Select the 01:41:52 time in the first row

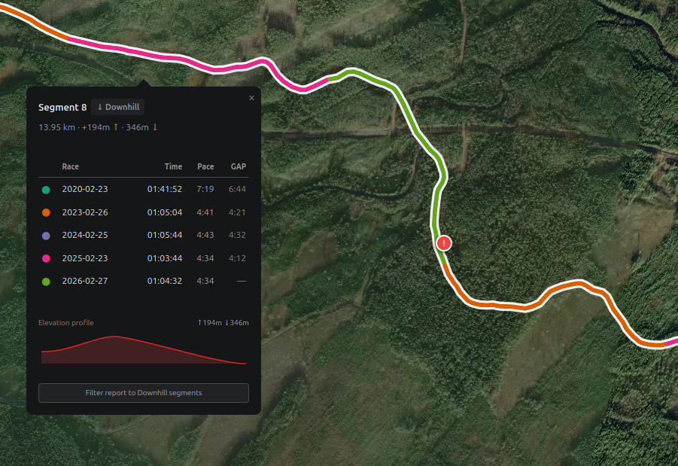coord(164,190)
